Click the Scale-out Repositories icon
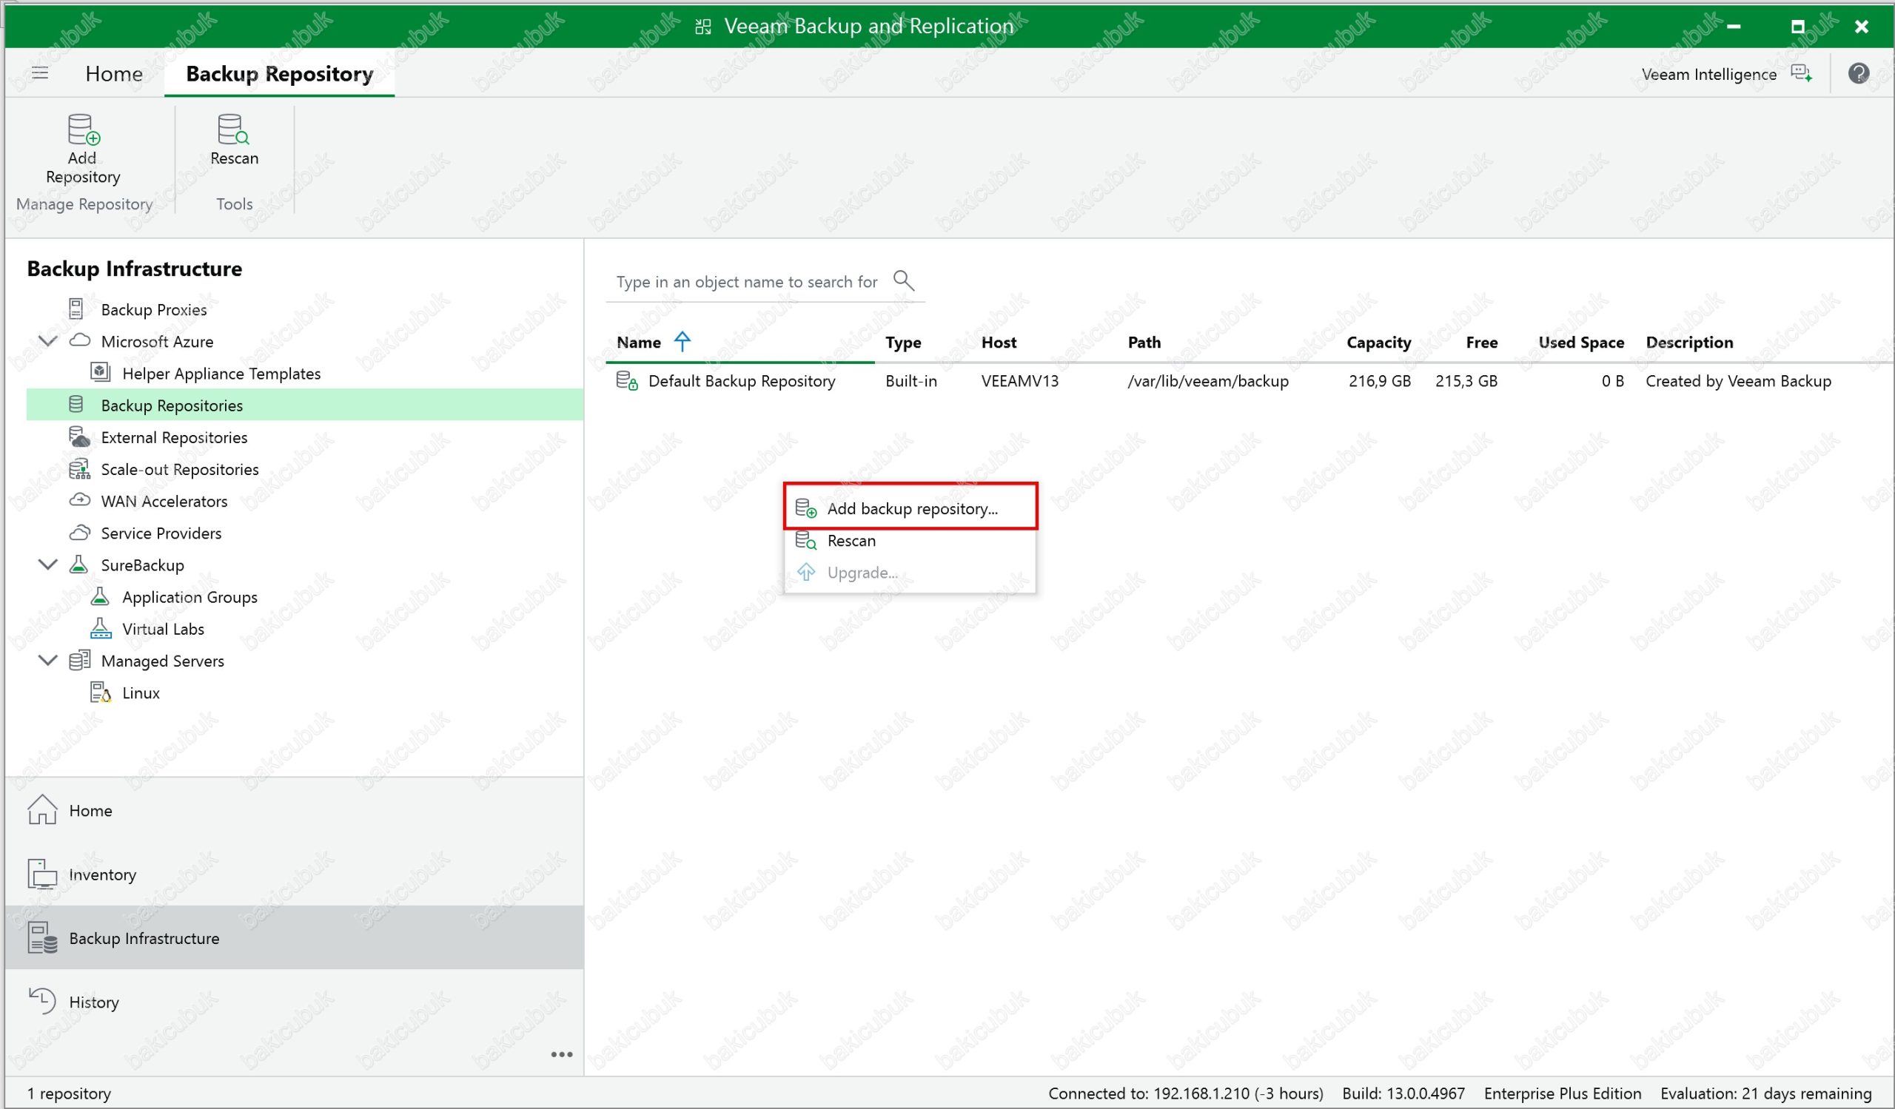The image size is (1895, 1109). coord(79,469)
